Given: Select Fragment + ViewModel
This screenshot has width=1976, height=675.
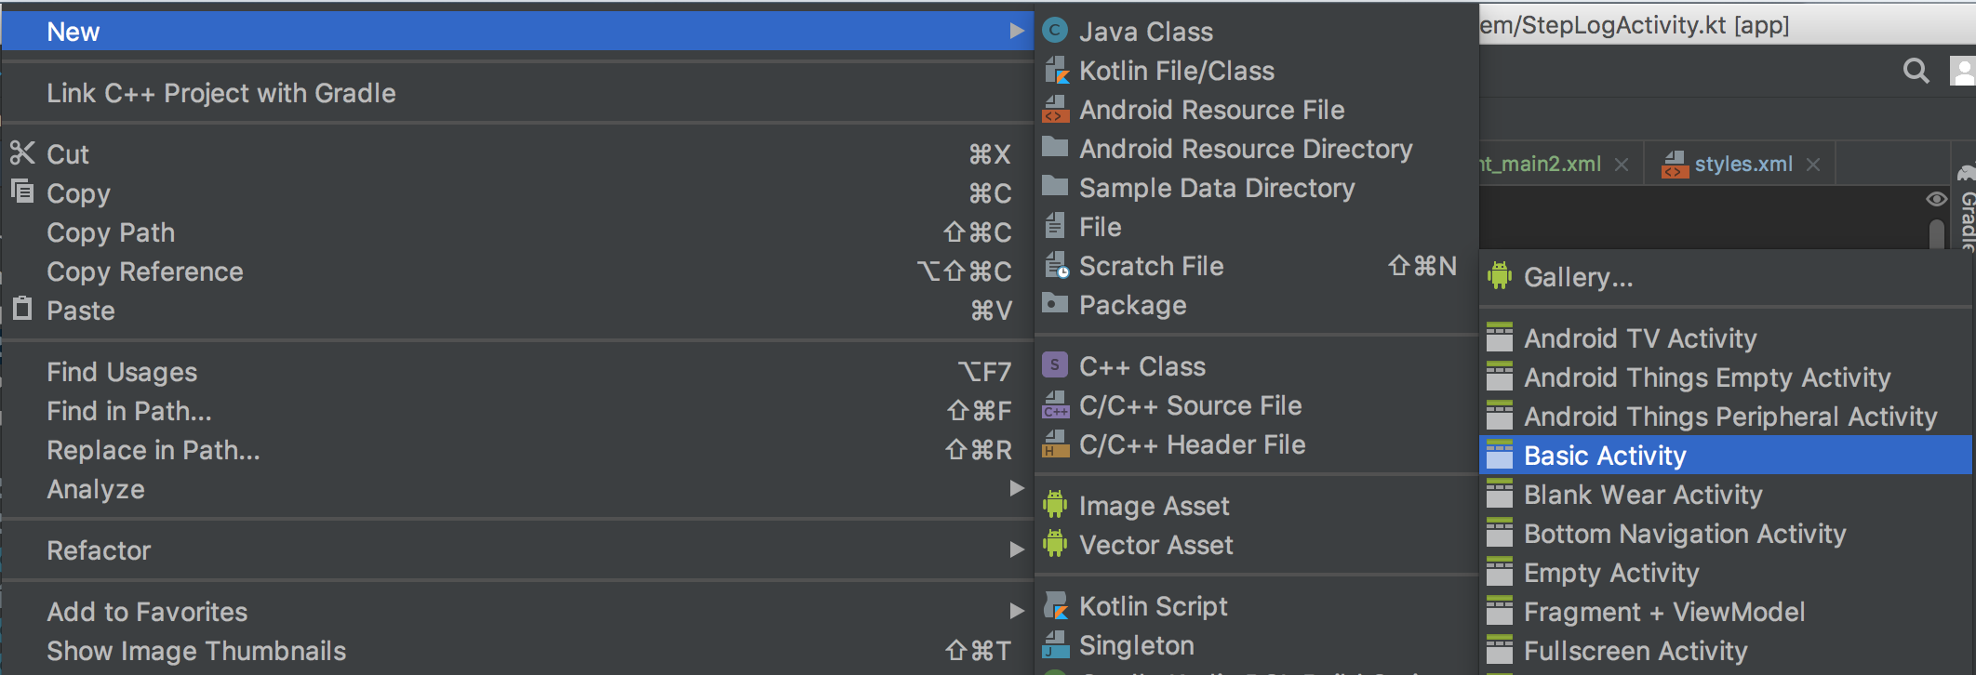Looking at the screenshot, I should click(1726, 612).
